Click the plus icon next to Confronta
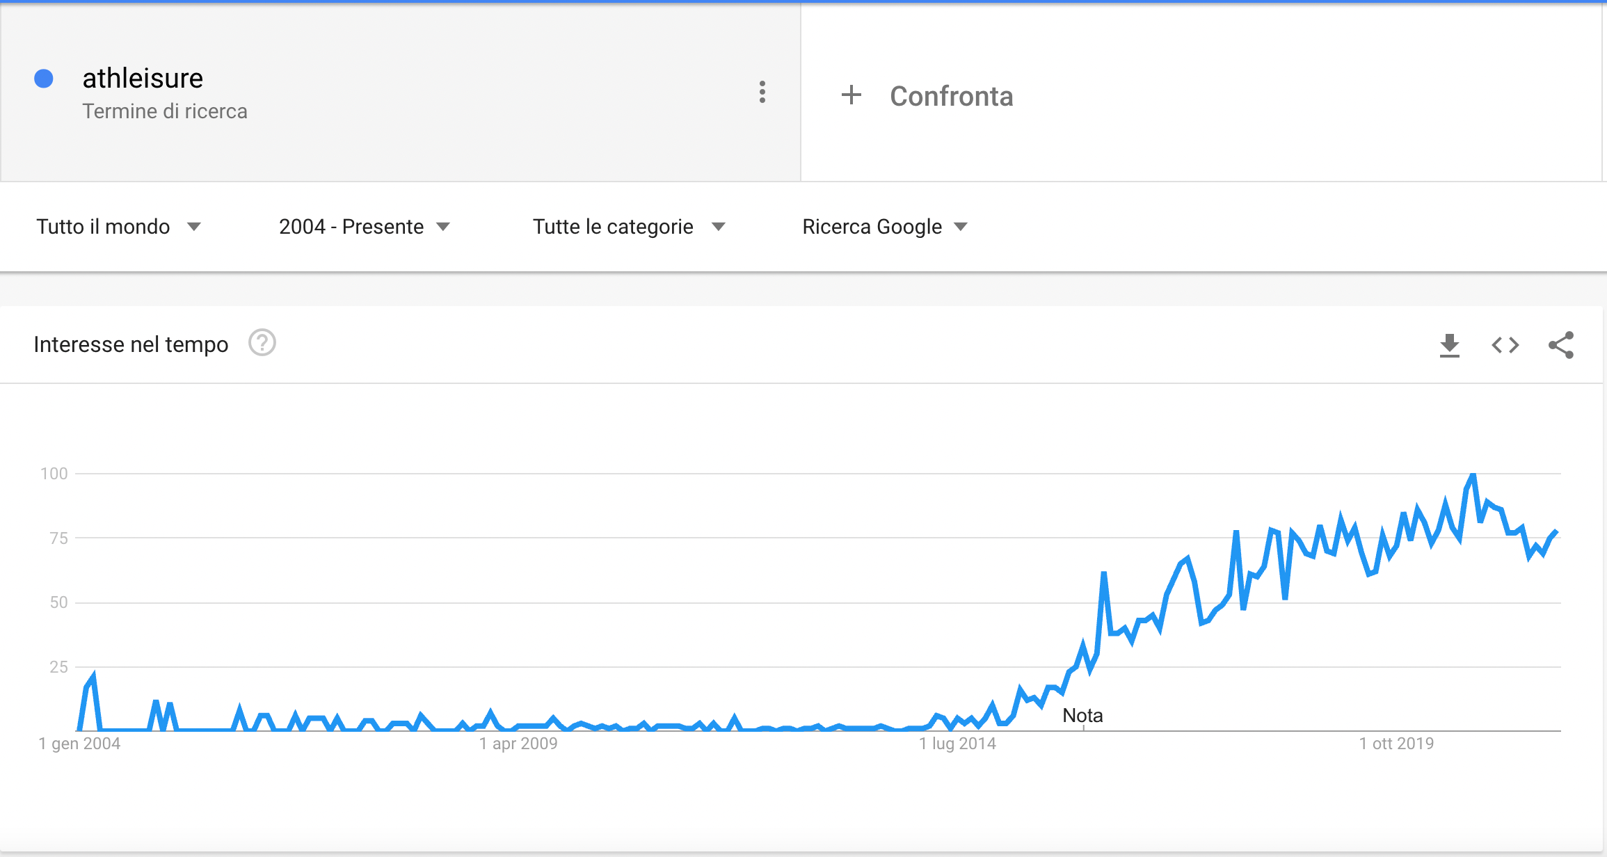 click(x=852, y=95)
